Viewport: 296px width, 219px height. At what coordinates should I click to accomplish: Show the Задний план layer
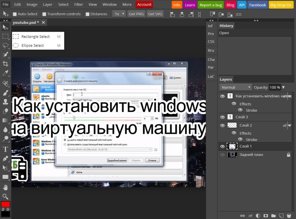[223, 155]
